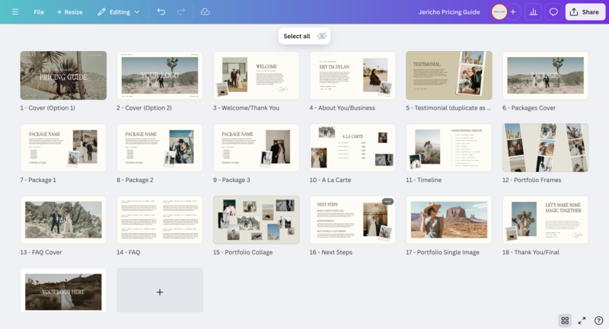
Task: Select the Testimonial page thumbnail
Action: (x=449, y=75)
